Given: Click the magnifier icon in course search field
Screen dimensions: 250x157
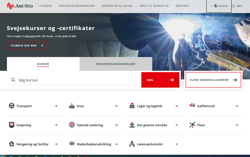Looking at the screenshot, I should coord(13,80).
